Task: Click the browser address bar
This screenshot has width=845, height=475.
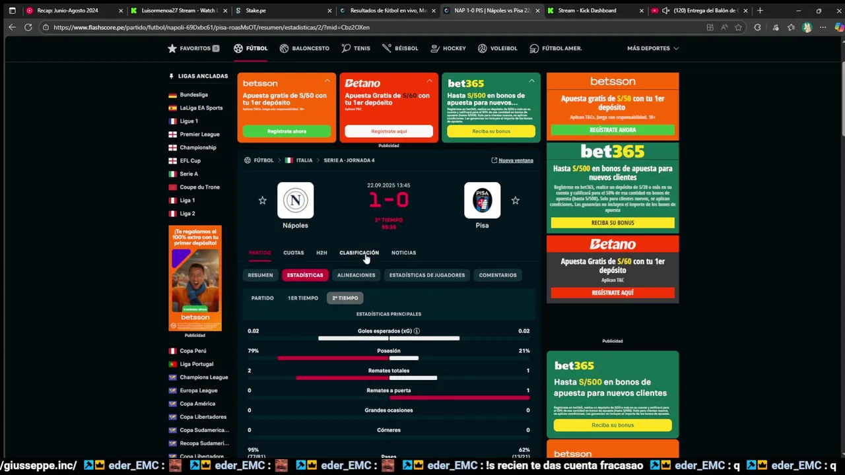Action: (370, 27)
